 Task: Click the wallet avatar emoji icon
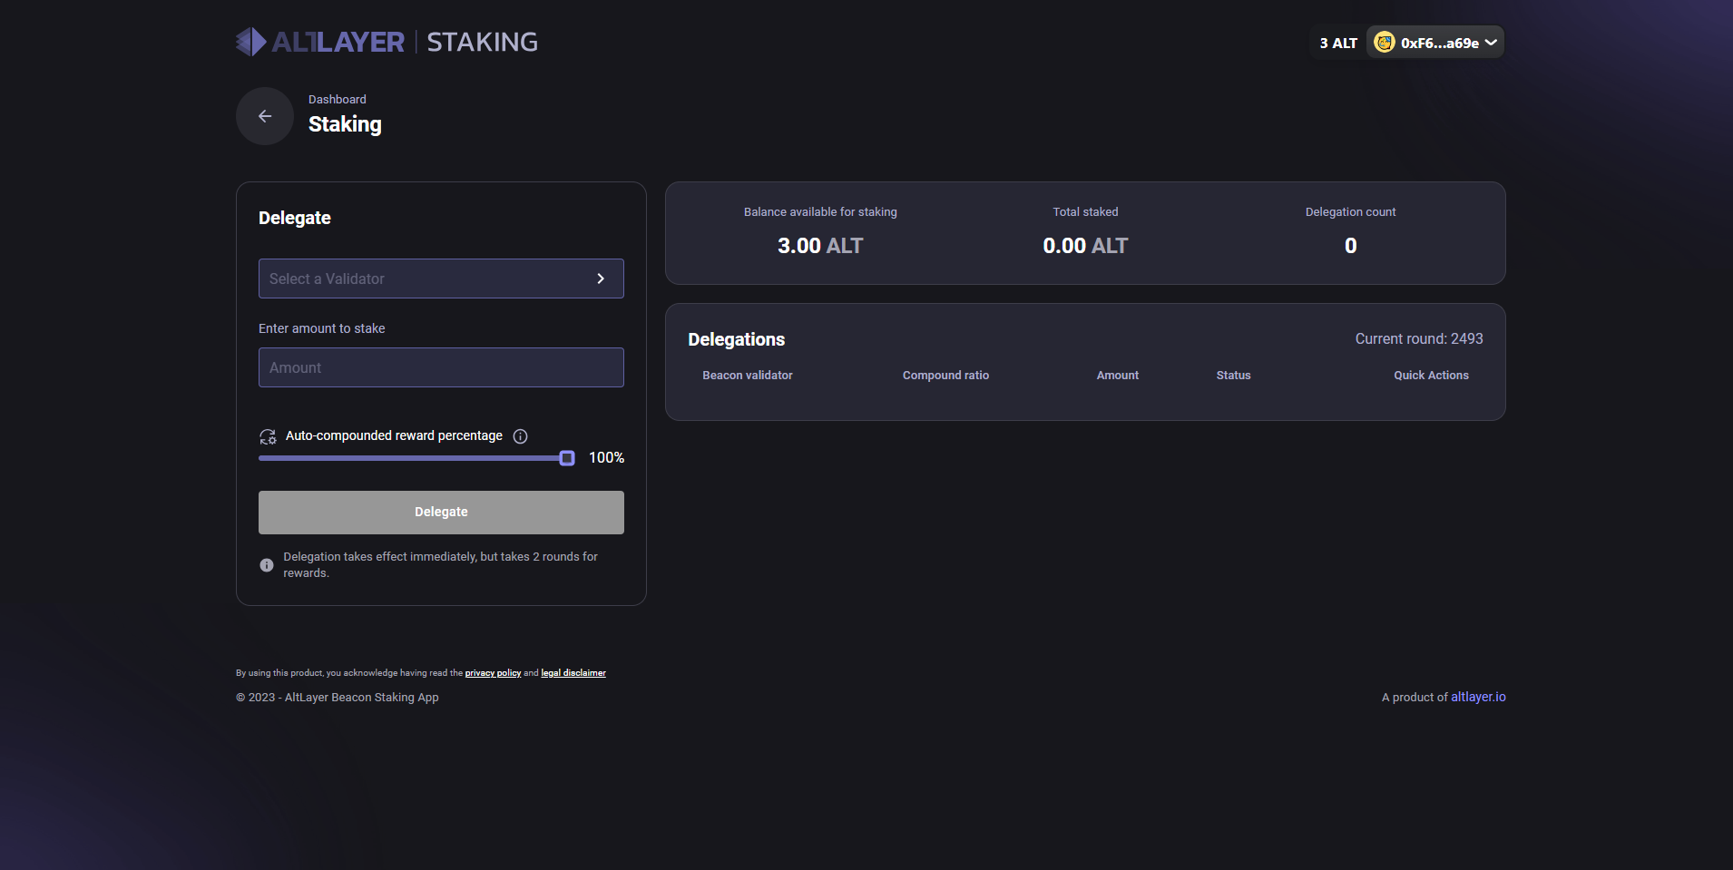[x=1384, y=43]
